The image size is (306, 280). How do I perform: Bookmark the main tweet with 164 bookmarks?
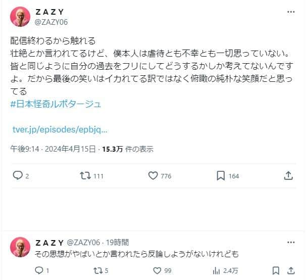(x=221, y=176)
